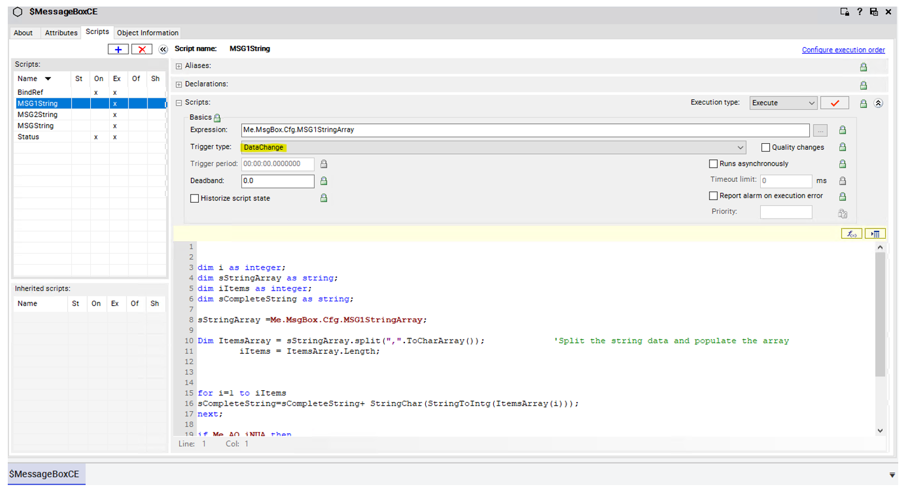Screen dimensions: 903x494
Task: Check Report alarm on execution error
Action: point(713,196)
